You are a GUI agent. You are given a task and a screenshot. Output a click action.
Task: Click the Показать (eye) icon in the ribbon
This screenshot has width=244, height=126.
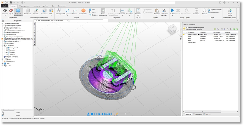coord(5,11)
